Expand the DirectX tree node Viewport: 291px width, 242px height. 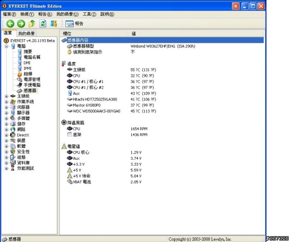tap(6, 135)
